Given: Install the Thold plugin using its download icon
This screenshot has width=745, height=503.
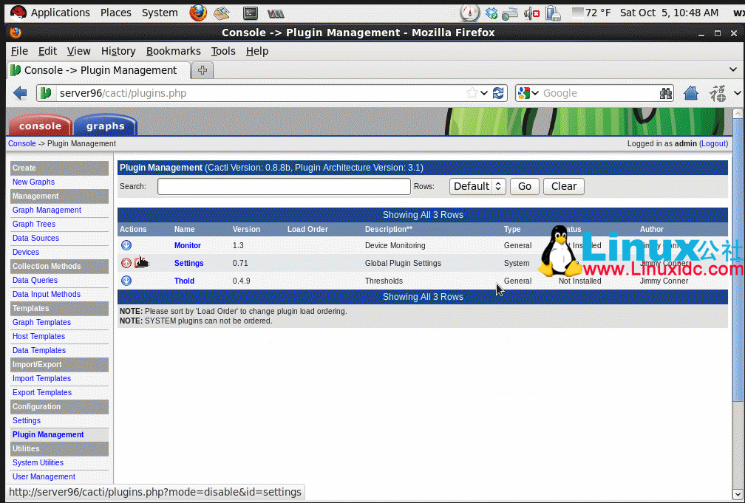Looking at the screenshot, I should pos(126,281).
